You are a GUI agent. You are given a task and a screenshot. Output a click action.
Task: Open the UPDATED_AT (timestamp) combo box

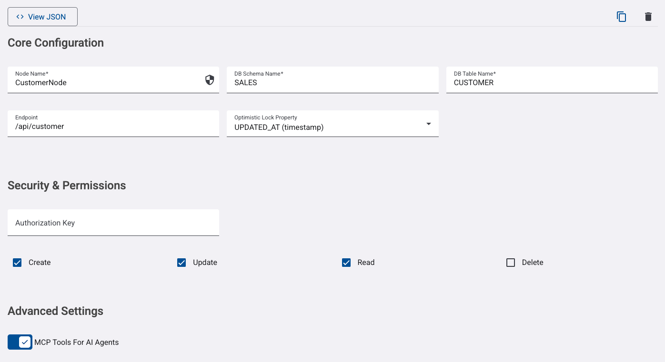click(x=324, y=127)
